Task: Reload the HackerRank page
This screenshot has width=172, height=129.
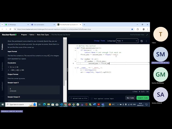Action: pyautogui.click(x=10, y=29)
